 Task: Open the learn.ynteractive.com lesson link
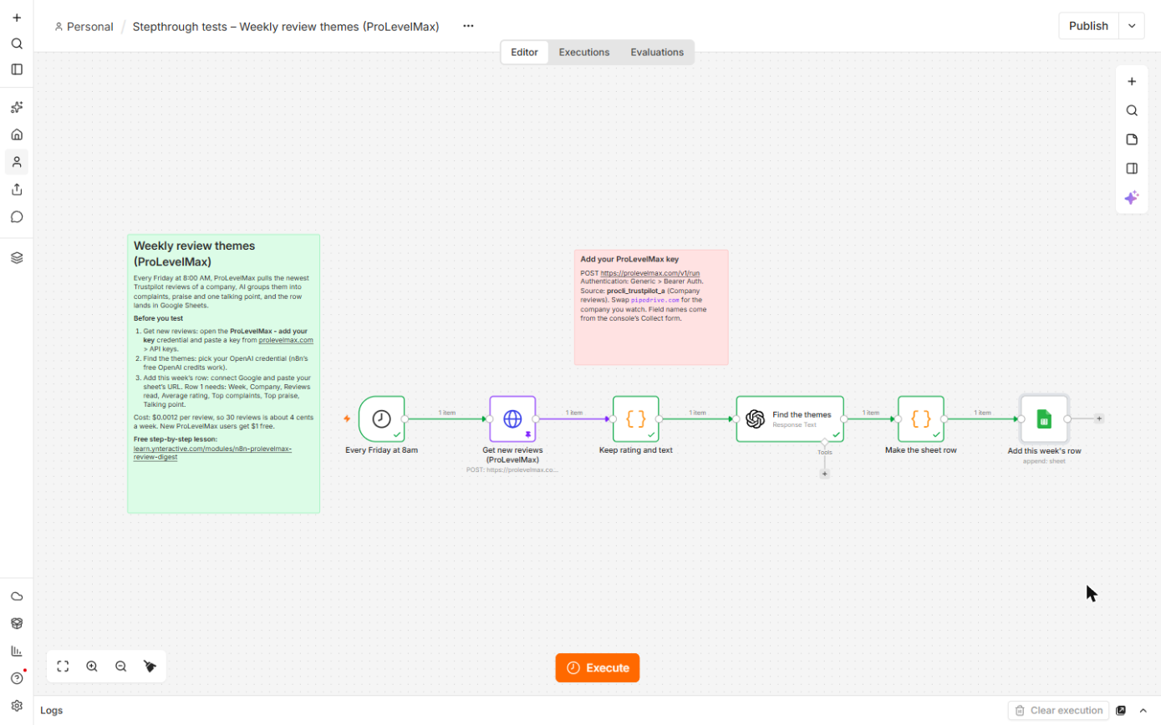tap(212, 453)
